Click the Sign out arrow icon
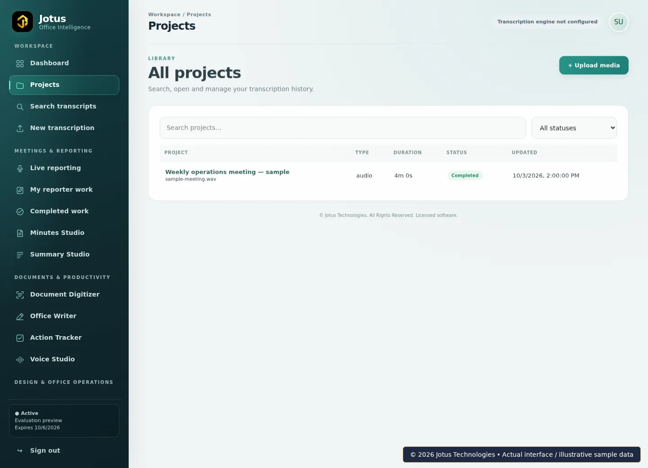648x468 pixels. 20,451
